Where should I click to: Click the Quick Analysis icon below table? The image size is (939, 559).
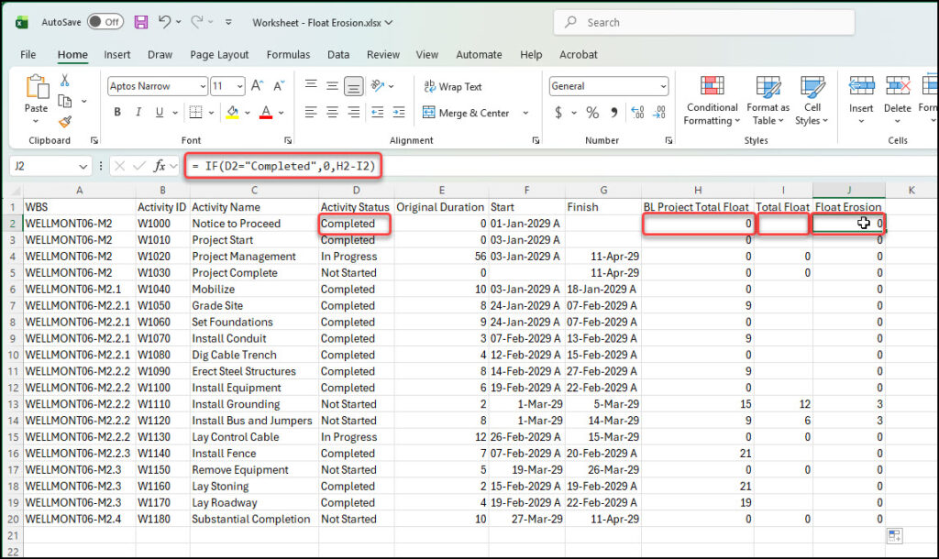point(895,536)
